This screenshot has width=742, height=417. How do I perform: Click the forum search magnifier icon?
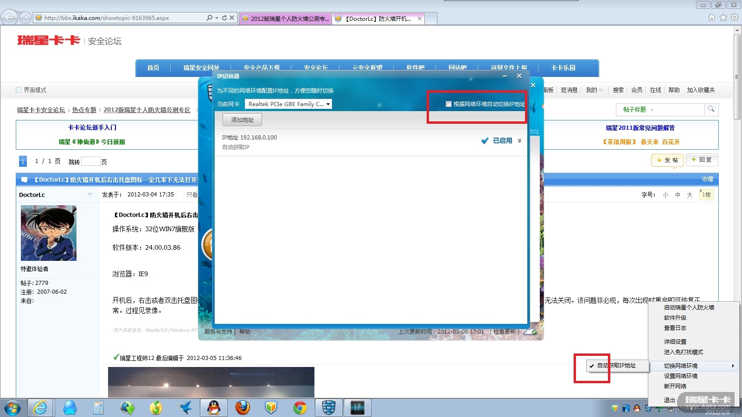point(711,109)
